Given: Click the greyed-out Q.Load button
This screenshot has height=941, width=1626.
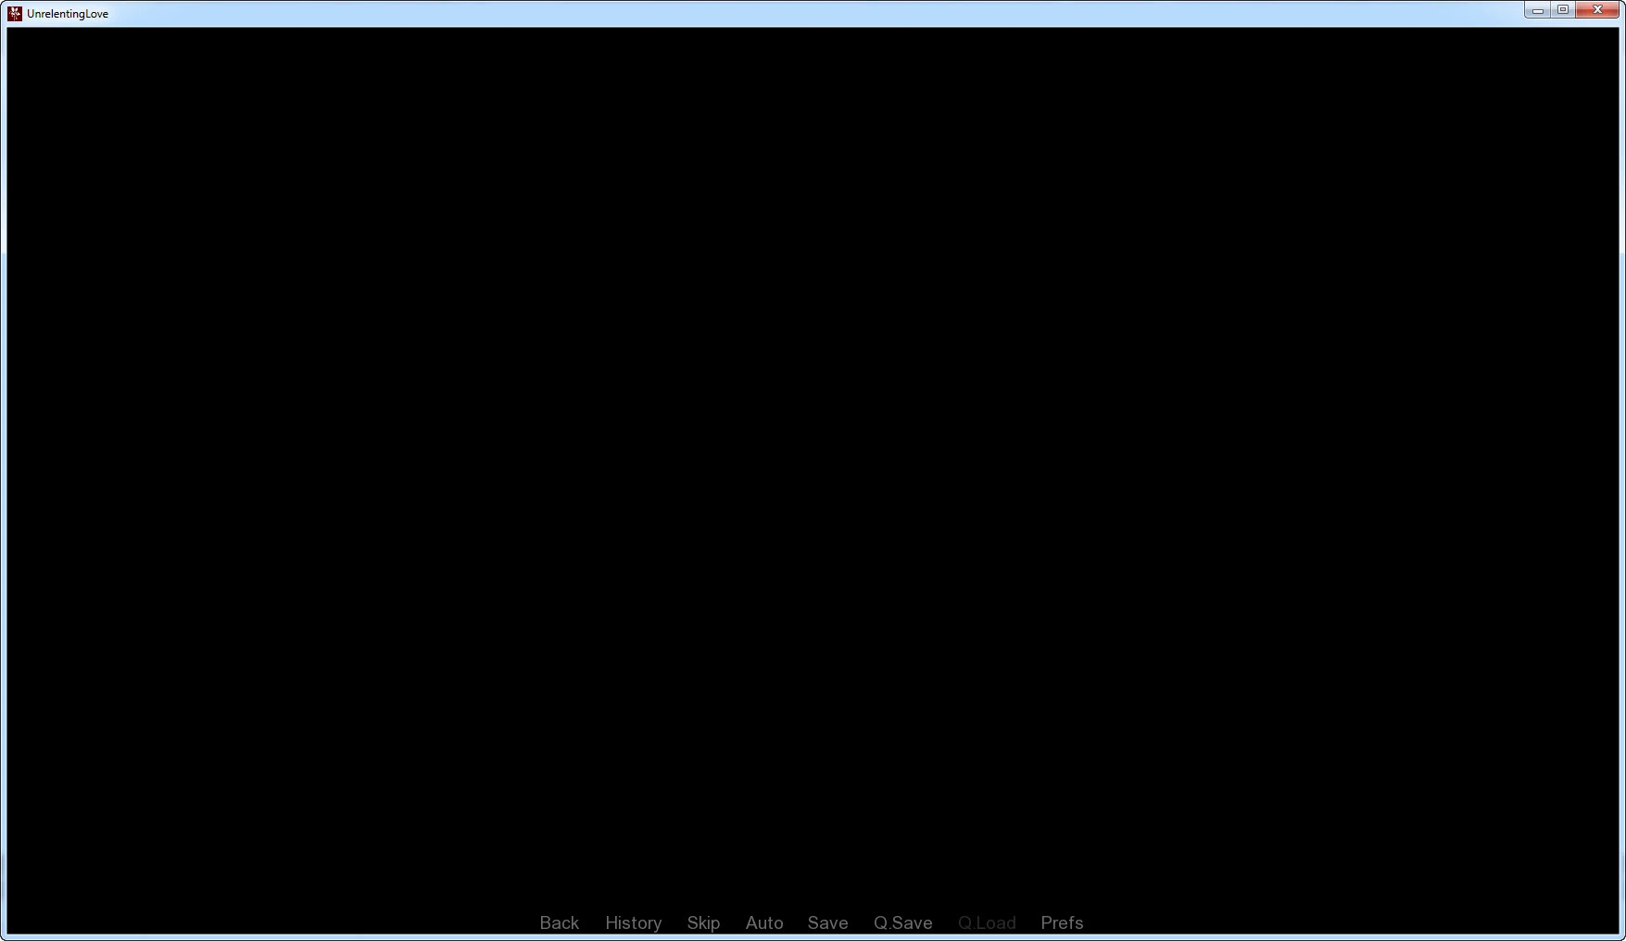Looking at the screenshot, I should click(987, 922).
